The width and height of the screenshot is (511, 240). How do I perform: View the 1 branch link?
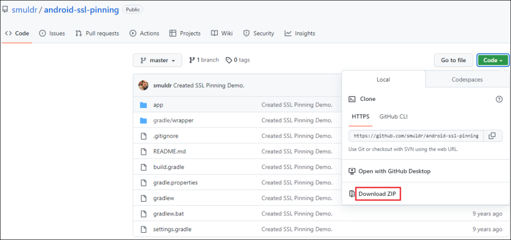[x=204, y=60]
